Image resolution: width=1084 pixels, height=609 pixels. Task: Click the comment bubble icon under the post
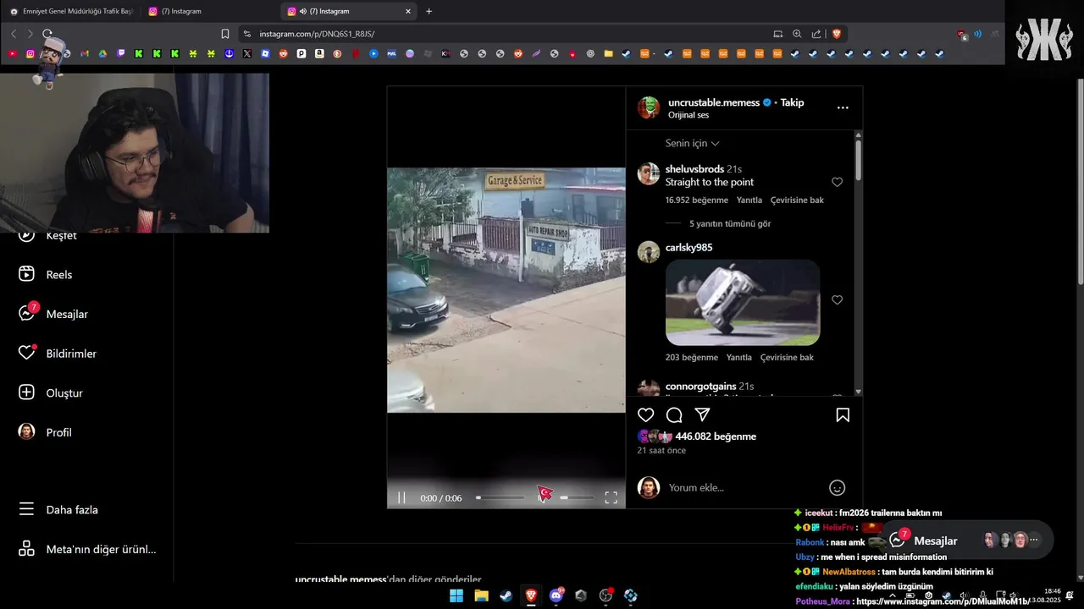[x=674, y=415]
